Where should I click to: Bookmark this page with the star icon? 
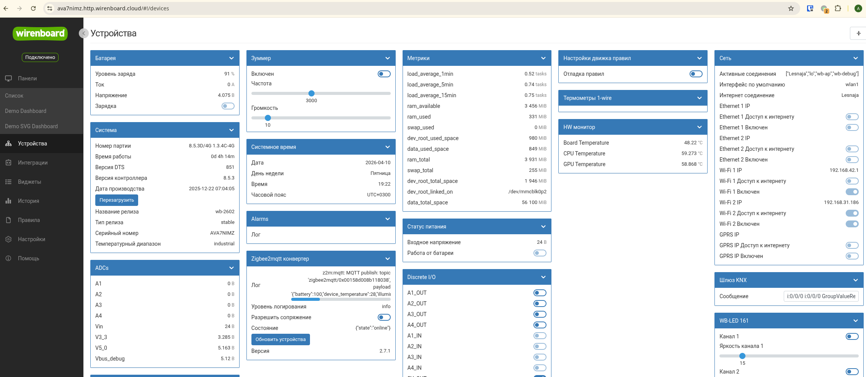click(x=791, y=8)
